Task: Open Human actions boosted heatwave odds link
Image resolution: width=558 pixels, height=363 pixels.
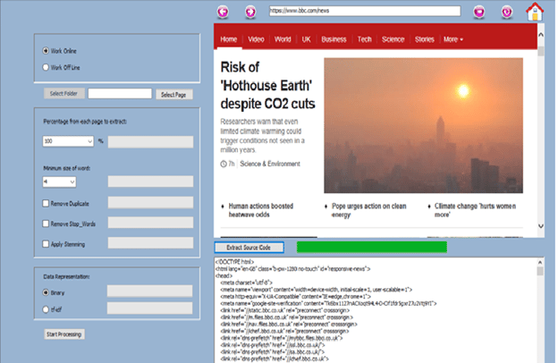Action: click(x=261, y=210)
